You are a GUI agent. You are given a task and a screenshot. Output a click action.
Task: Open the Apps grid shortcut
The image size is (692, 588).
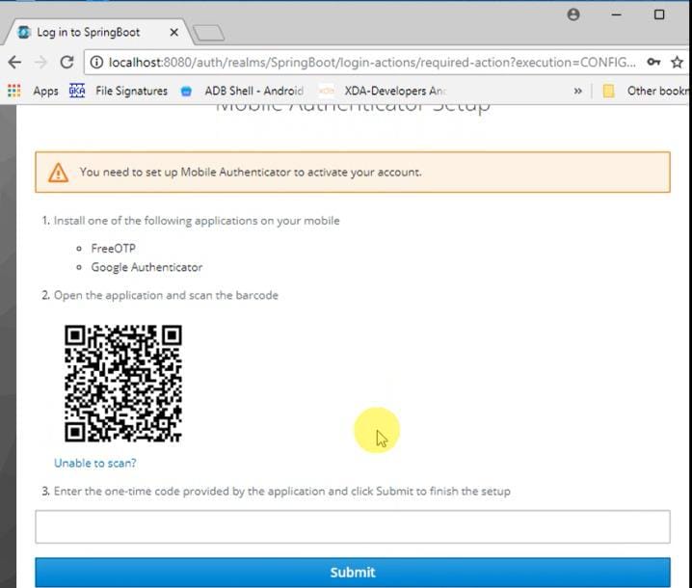[33, 91]
